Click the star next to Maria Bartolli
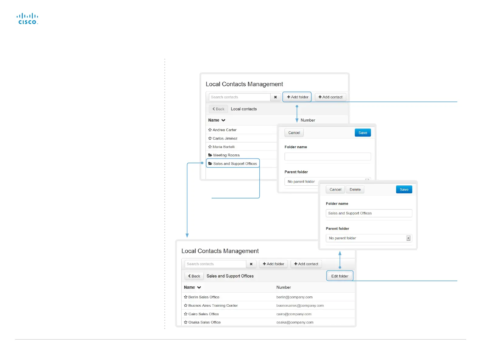Image resolution: width=481 pixels, height=362 pixels. point(210,147)
